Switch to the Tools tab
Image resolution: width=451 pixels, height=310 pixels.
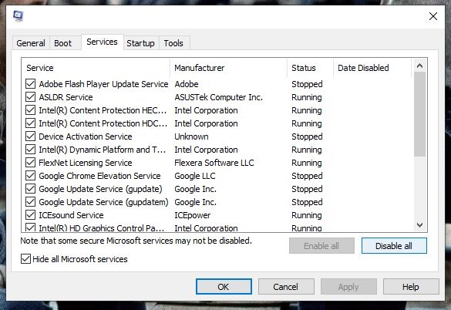coord(173,43)
